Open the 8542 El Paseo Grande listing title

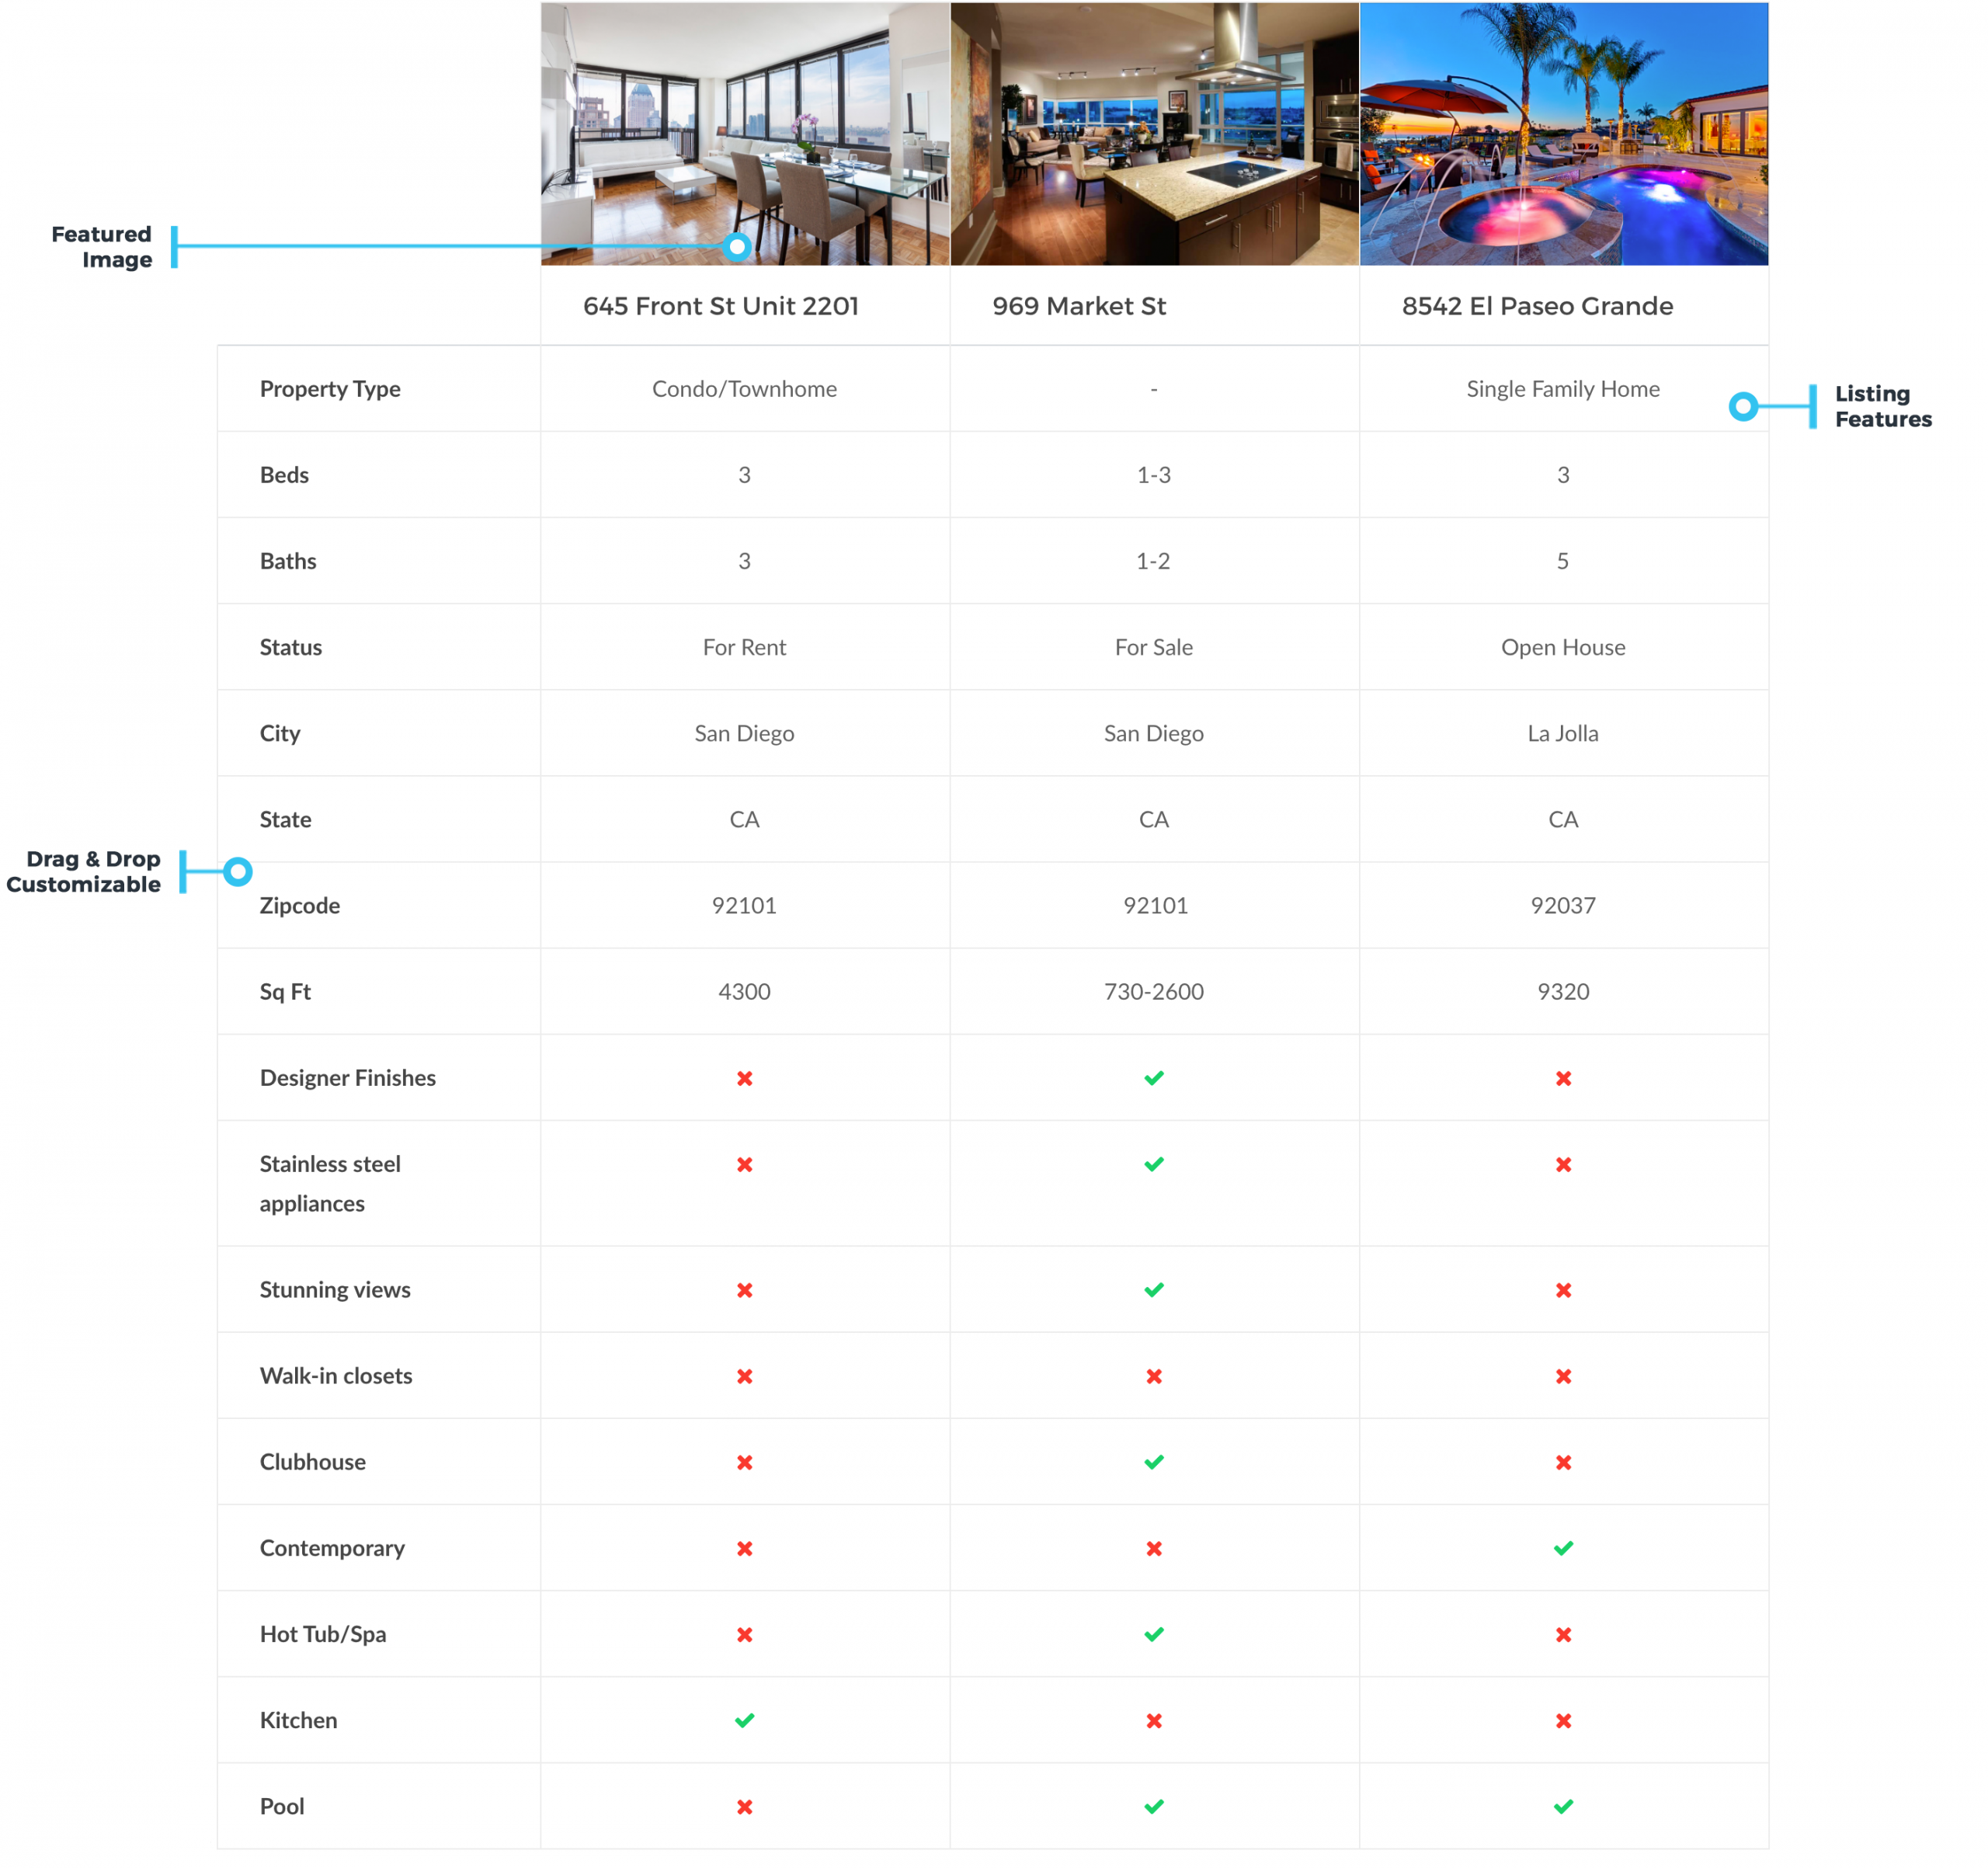click(1536, 306)
